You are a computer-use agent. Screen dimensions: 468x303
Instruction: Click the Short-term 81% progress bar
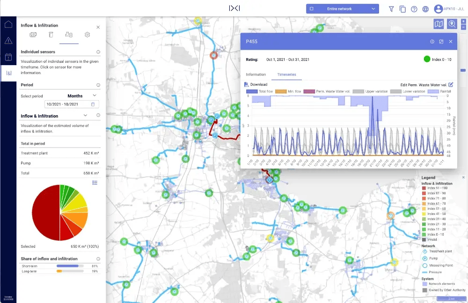[70, 266]
